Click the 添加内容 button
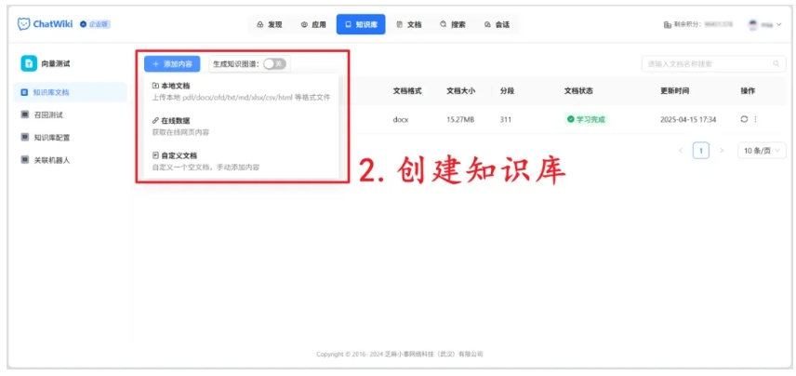 click(172, 64)
